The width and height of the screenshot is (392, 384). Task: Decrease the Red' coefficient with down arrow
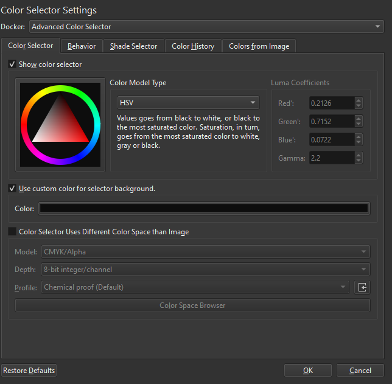(359, 106)
